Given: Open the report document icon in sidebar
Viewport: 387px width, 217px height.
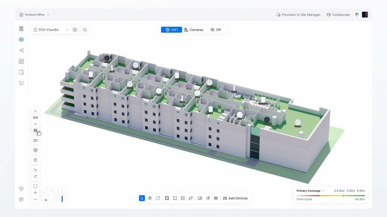Looking at the screenshot, I should (21, 72).
